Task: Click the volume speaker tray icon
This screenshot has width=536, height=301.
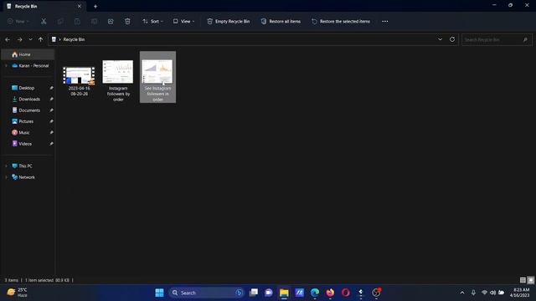Action: pos(492,293)
